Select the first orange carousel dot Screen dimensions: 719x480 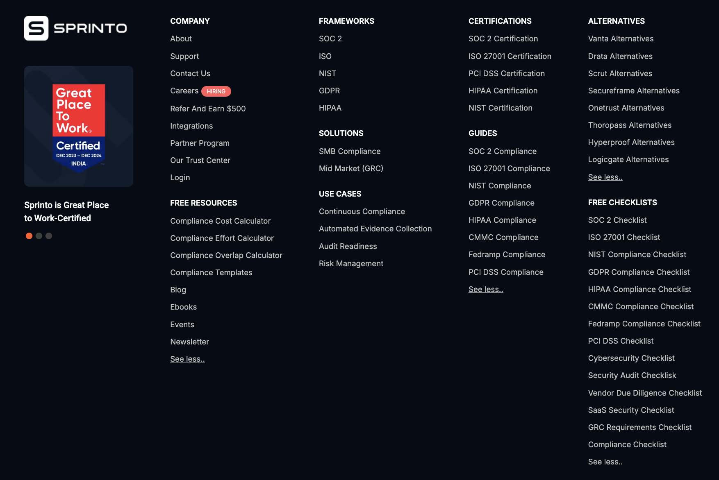tap(29, 236)
